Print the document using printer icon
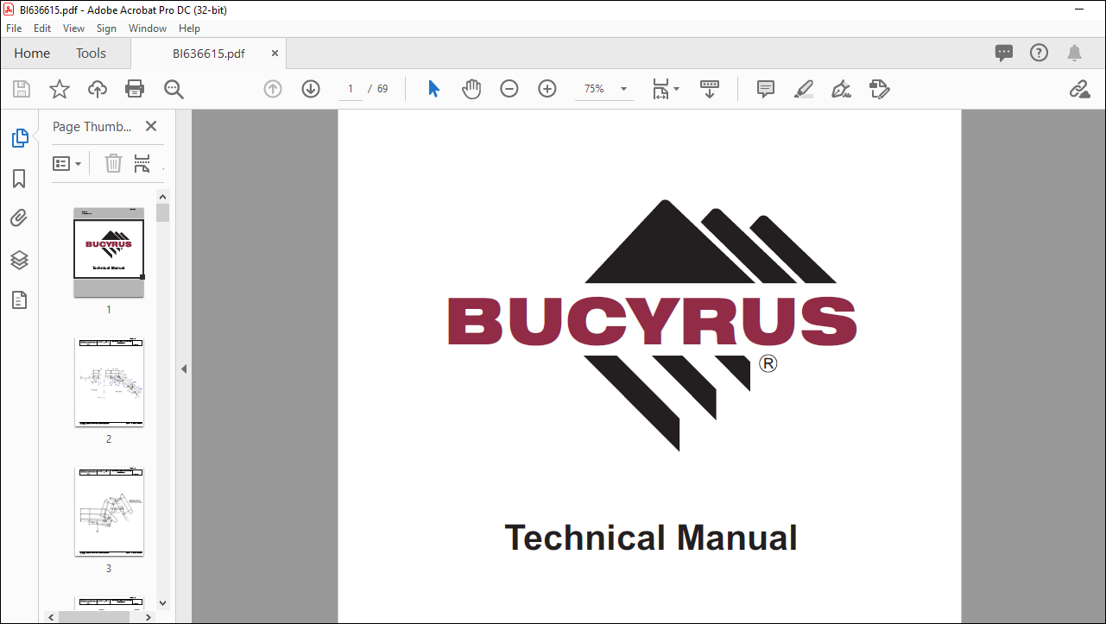The height and width of the screenshot is (624, 1106). point(135,89)
